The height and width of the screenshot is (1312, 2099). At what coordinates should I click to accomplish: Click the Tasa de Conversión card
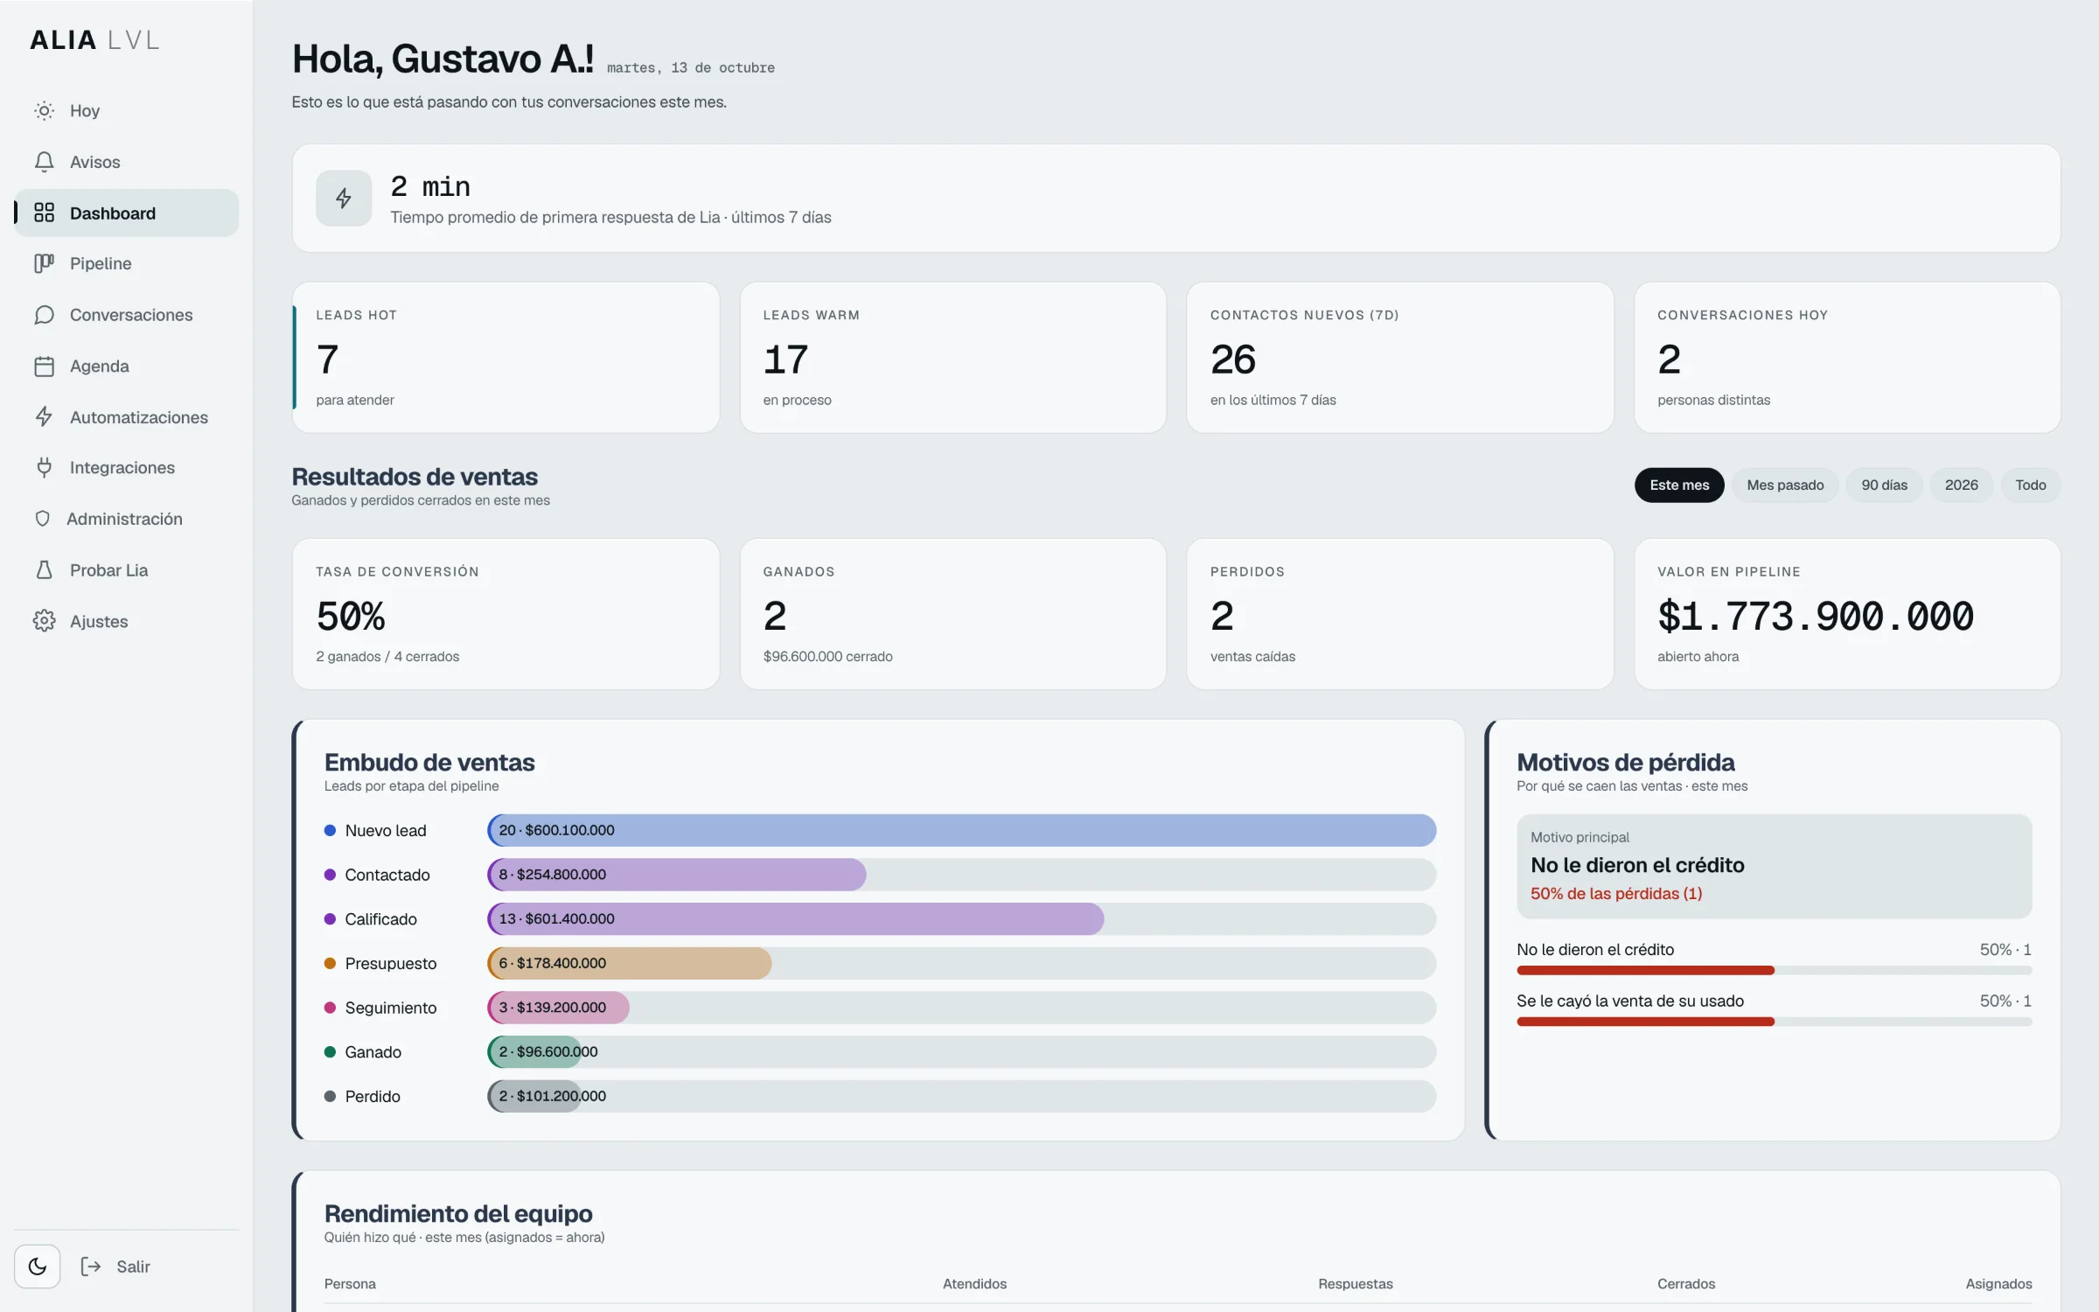[x=506, y=614]
